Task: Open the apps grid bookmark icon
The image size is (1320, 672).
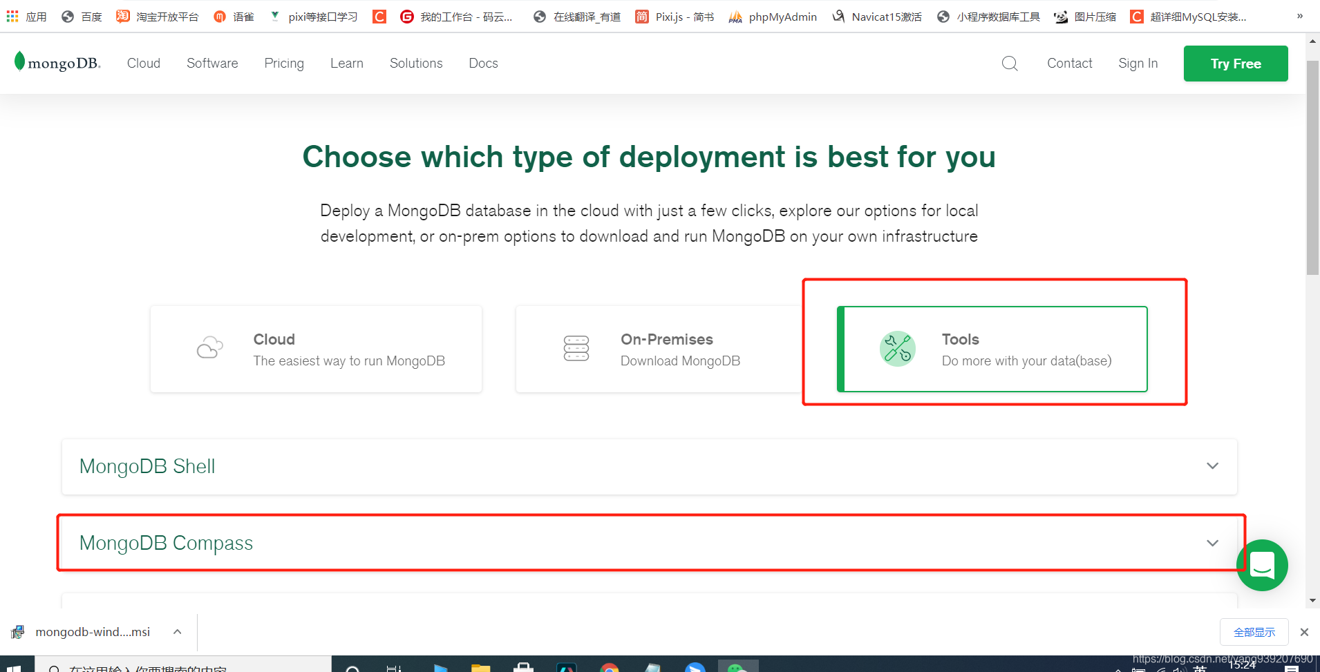Action: [12, 16]
